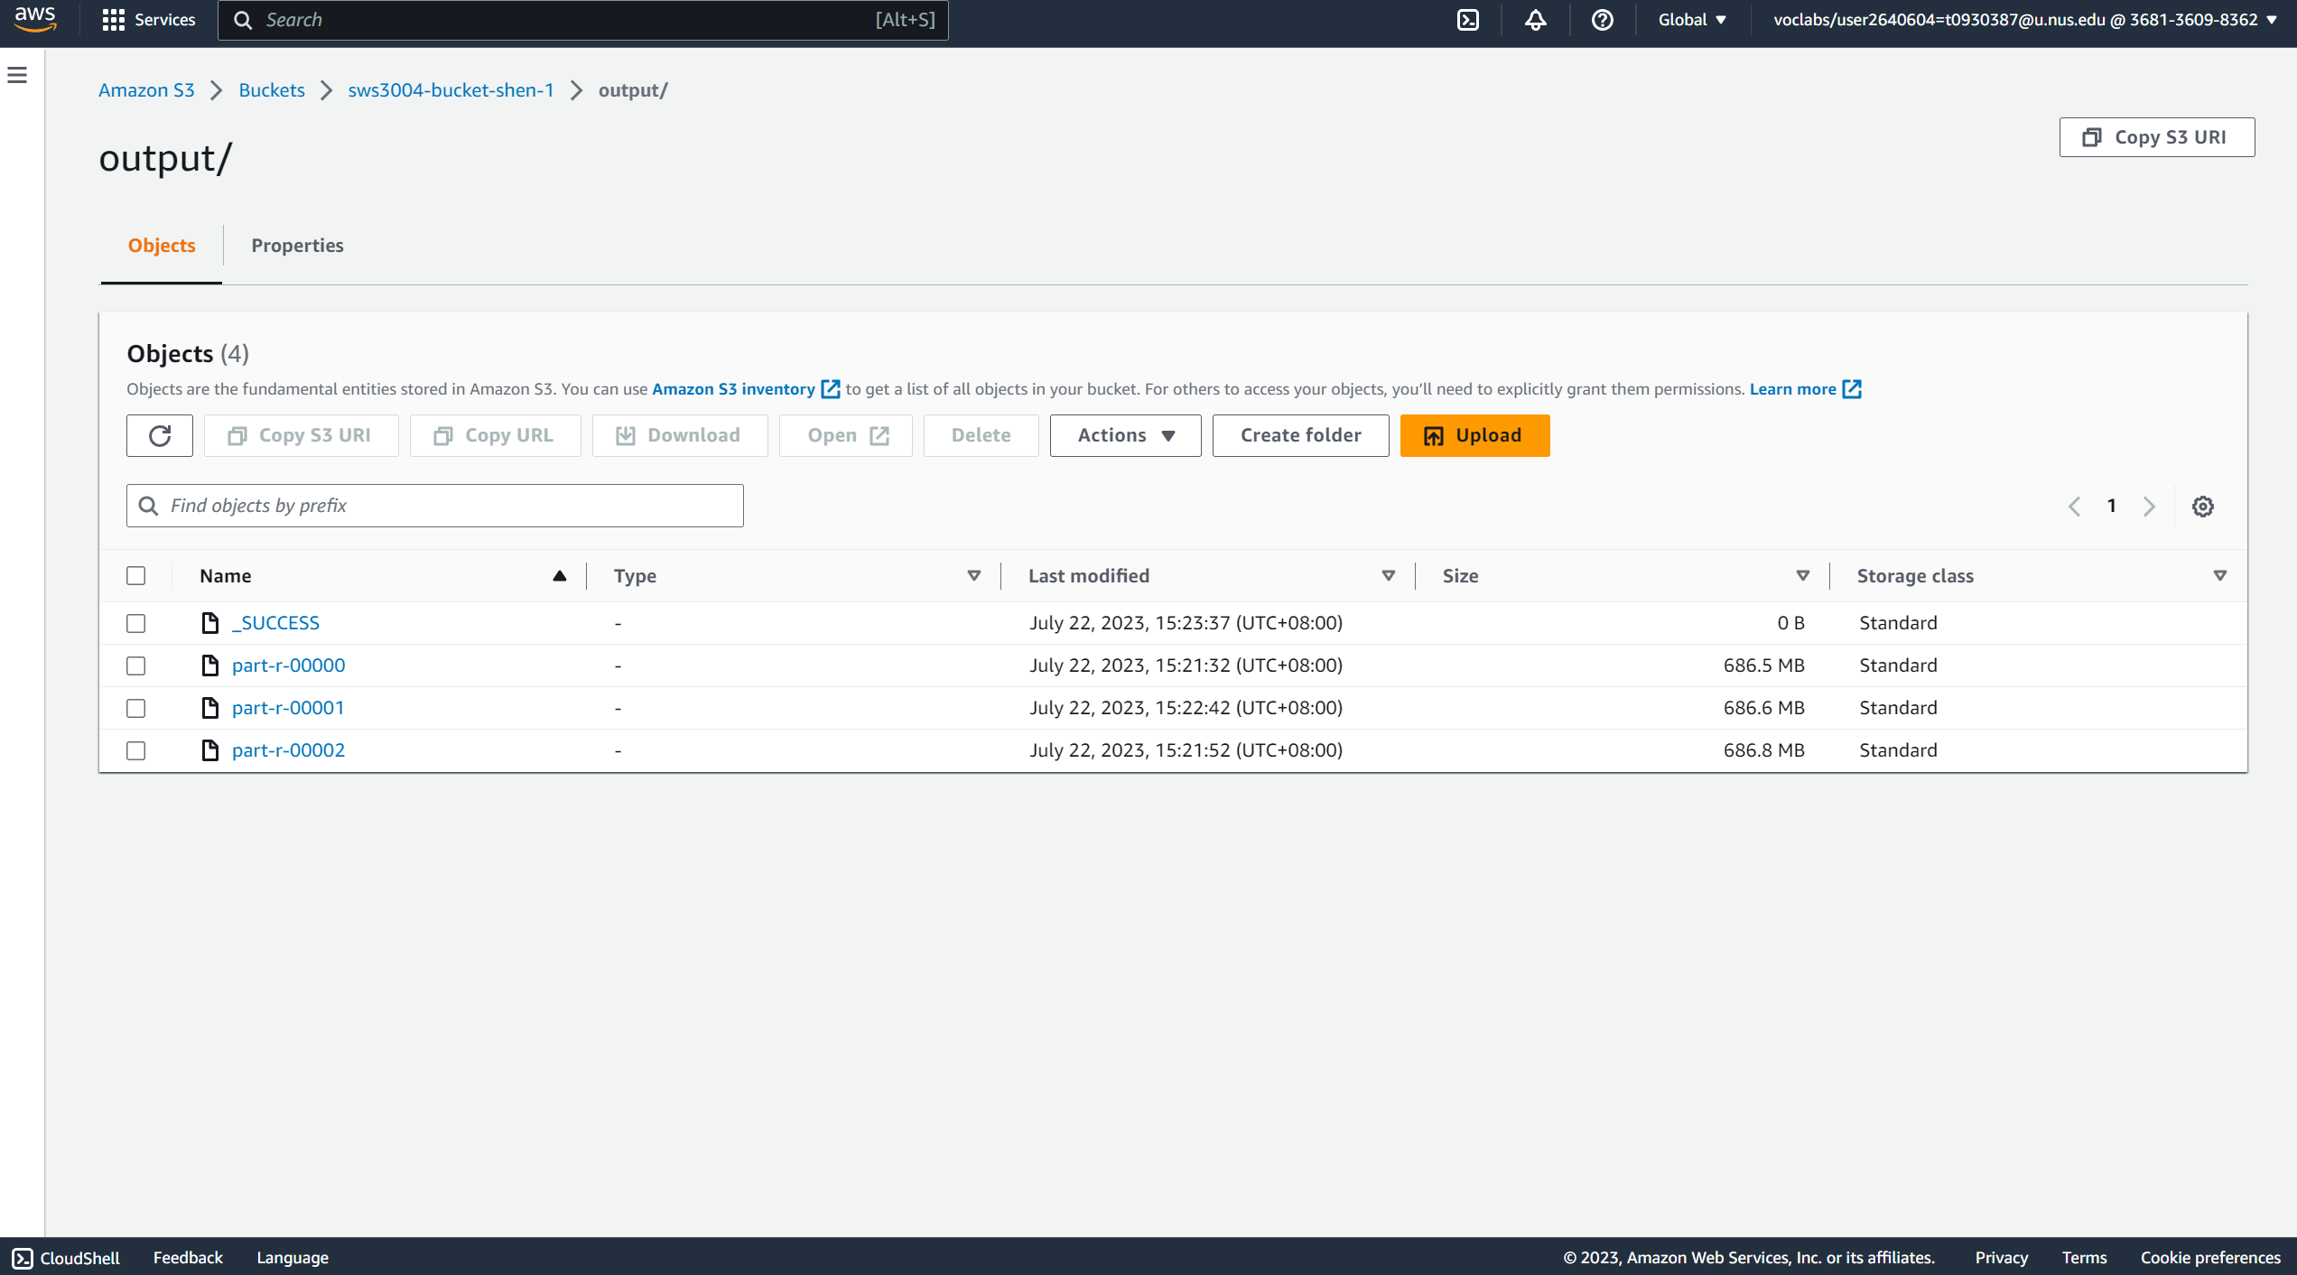Open the part-r-00001 object link
Screen dimensions: 2297x1275
click(x=288, y=708)
